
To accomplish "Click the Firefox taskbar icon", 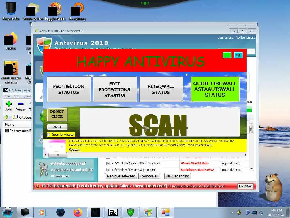I will 78,212.
